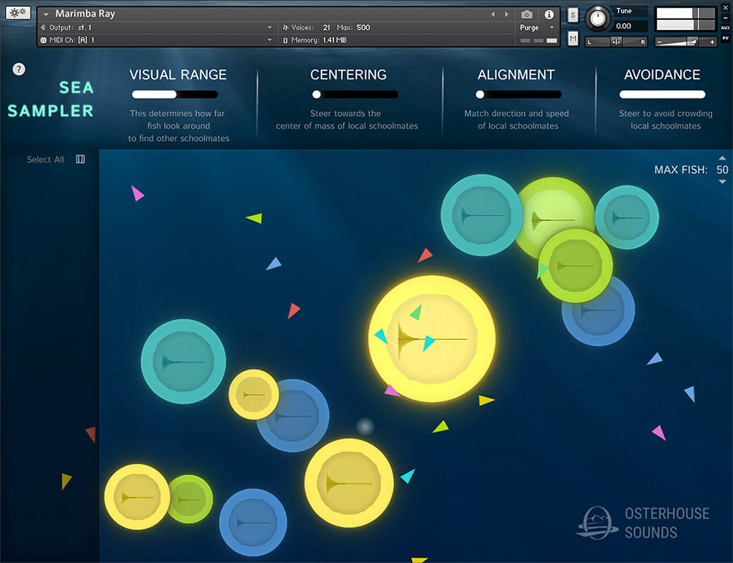
Task: Click the Tune knob
Action: [596, 19]
